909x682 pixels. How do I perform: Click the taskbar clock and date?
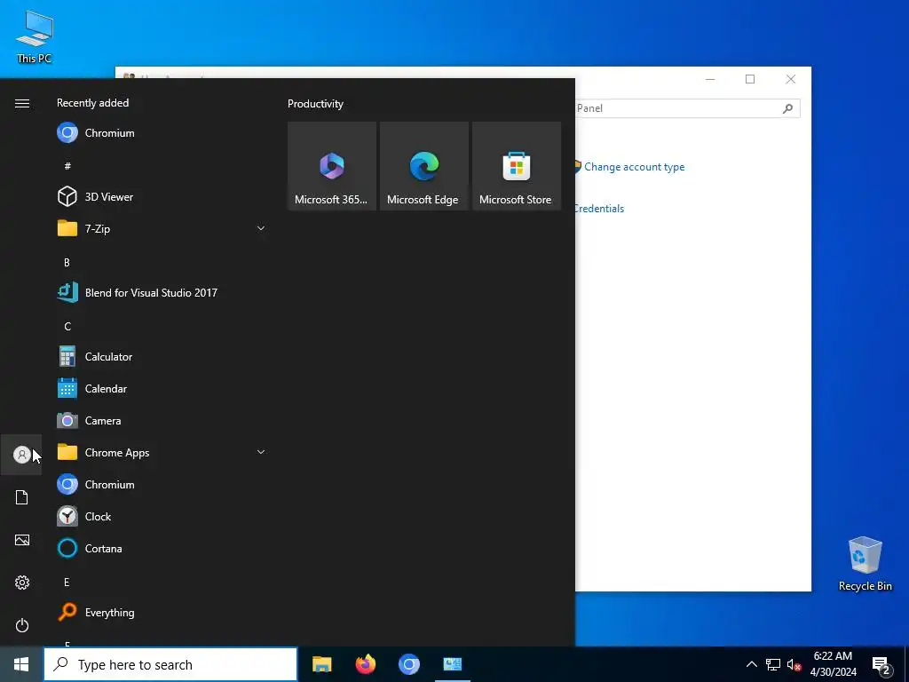(833, 664)
